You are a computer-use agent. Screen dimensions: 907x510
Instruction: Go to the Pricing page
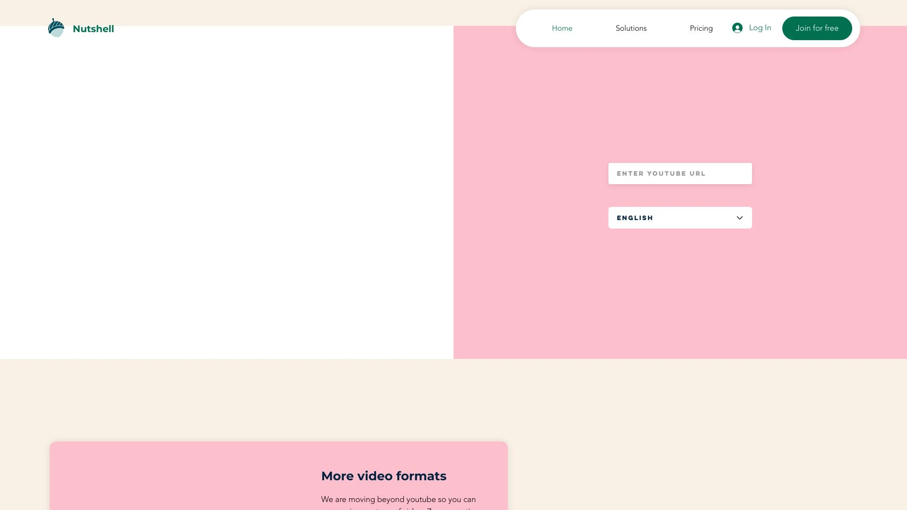701,28
